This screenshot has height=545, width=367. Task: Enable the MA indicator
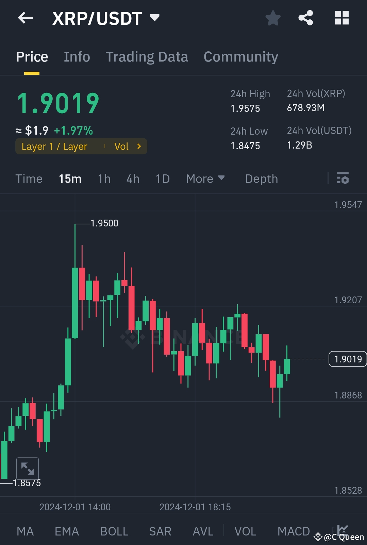[26, 531]
